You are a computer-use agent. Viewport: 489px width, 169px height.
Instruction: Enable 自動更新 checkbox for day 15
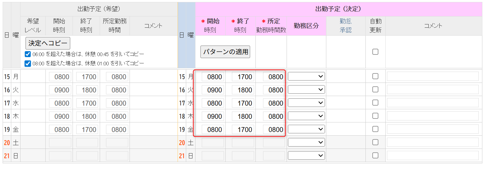click(x=375, y=76)
